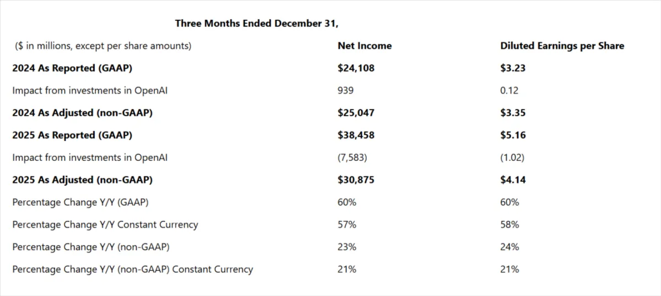Click the $30,875 adjusted net income value

click(356, 180)
